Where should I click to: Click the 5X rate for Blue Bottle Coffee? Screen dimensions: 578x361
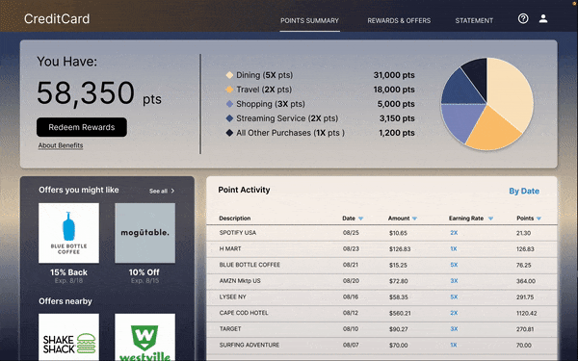tap(454, 265)
